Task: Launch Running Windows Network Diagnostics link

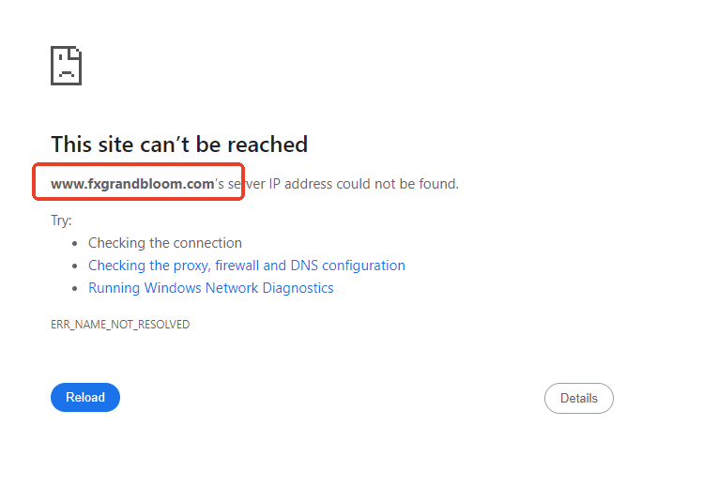Action: (210, 288)
